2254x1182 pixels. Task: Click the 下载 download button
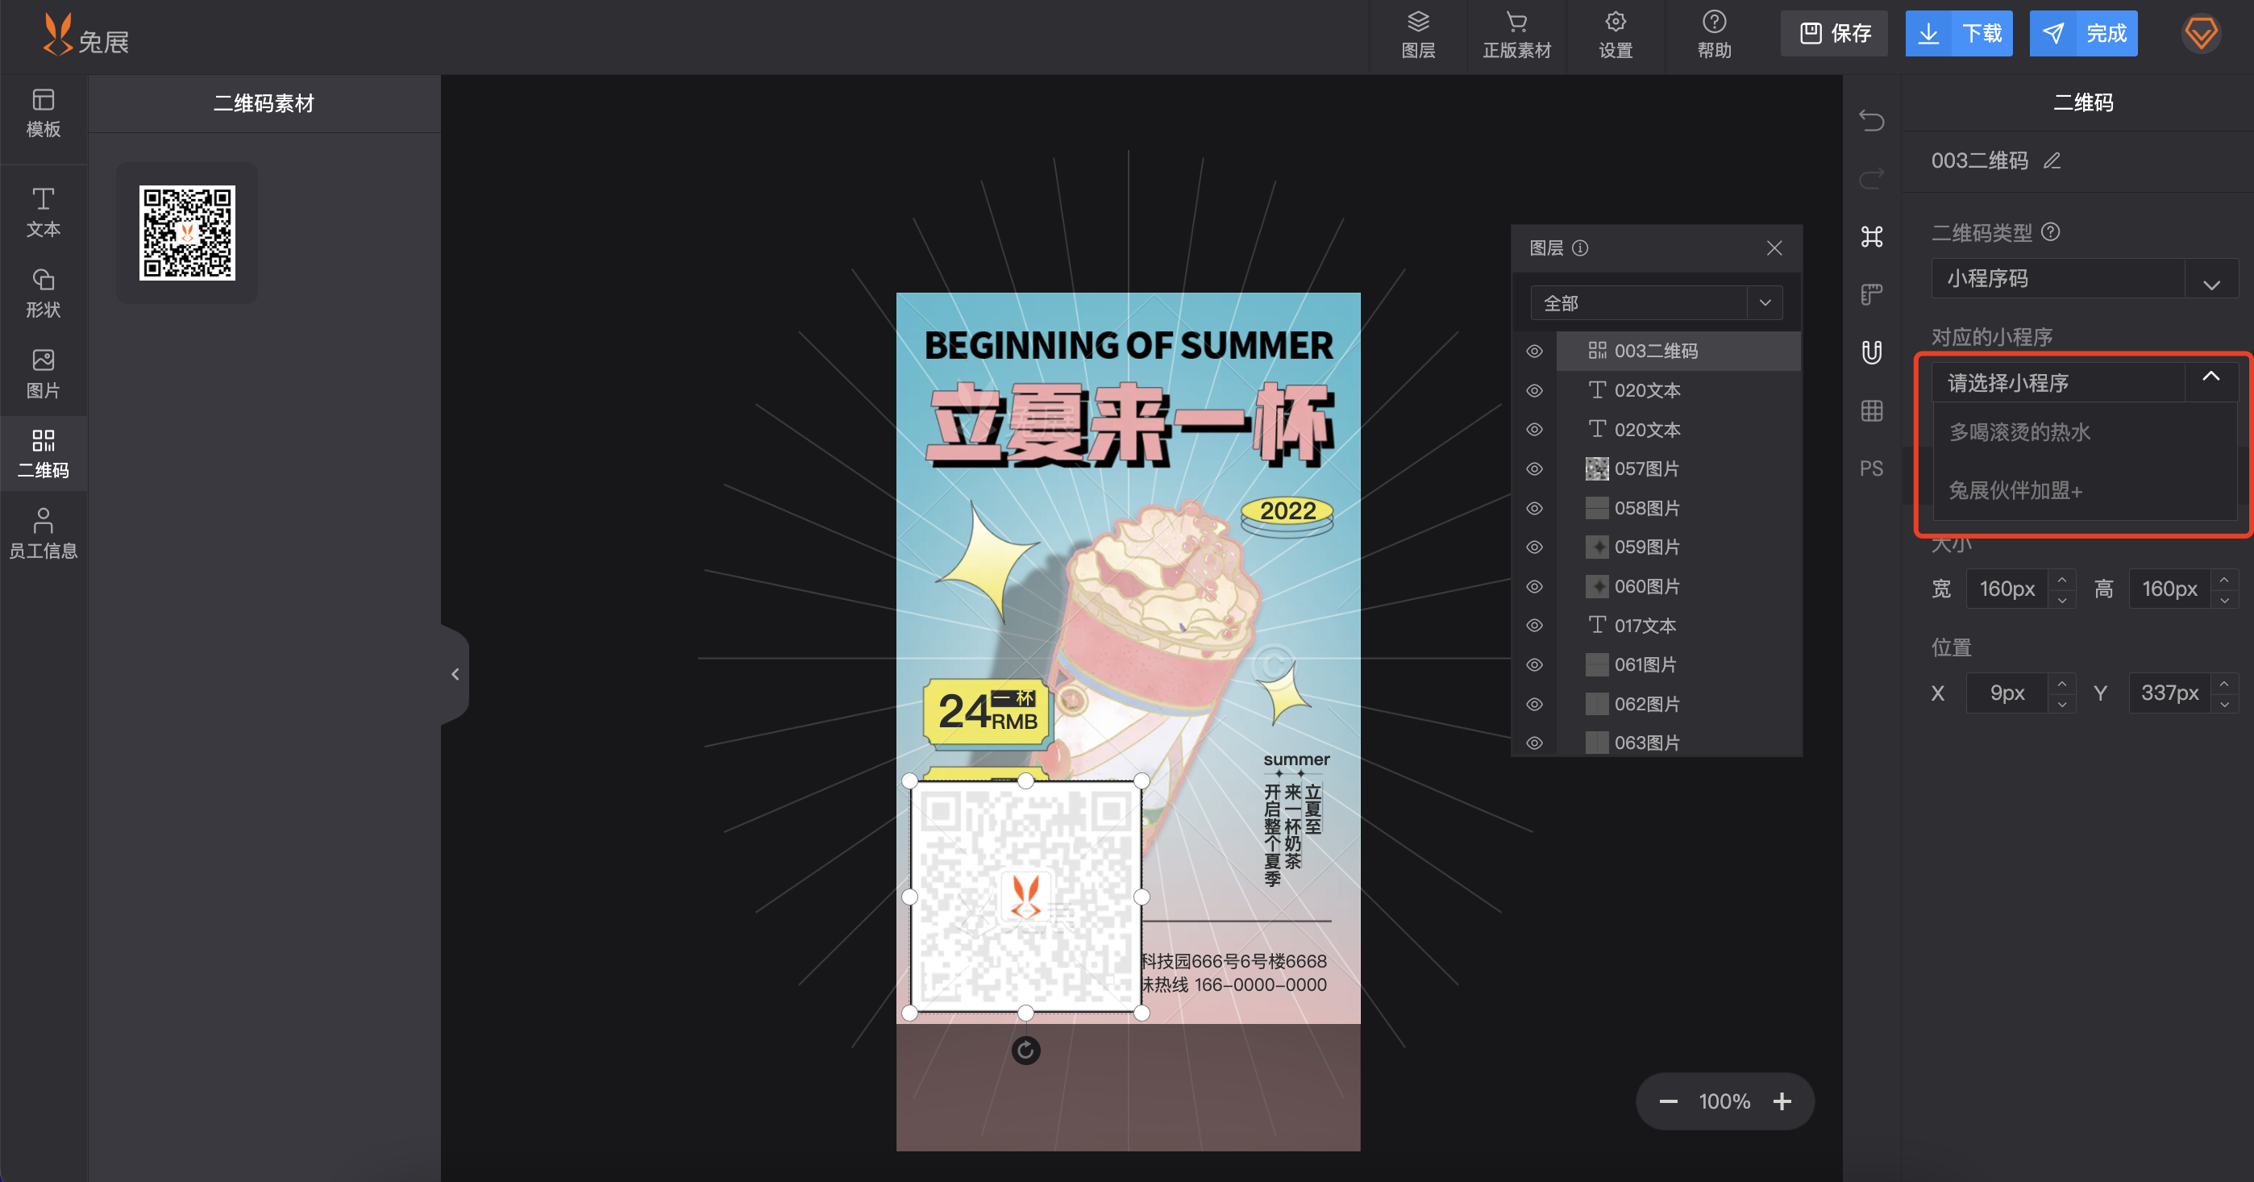click(1960, 33)
